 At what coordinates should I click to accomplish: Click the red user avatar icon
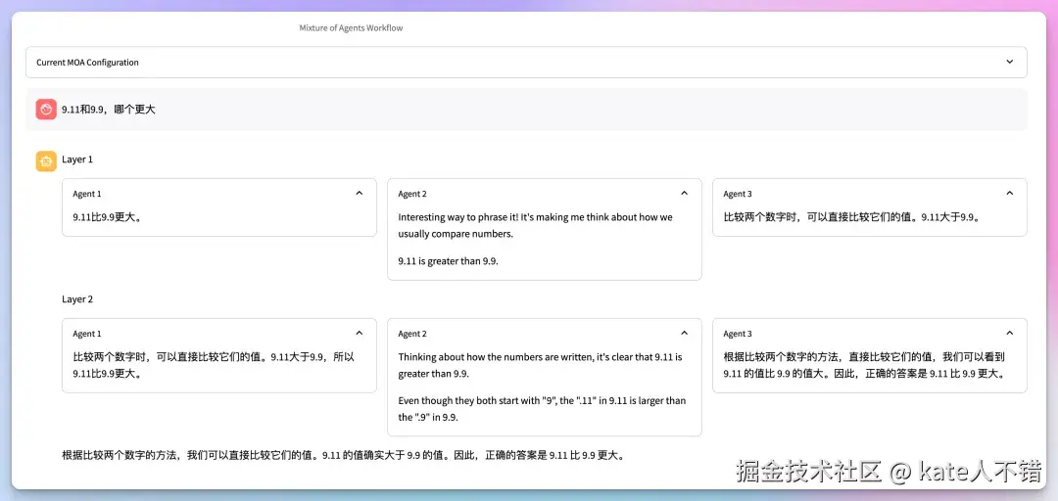tap(46, 109)
